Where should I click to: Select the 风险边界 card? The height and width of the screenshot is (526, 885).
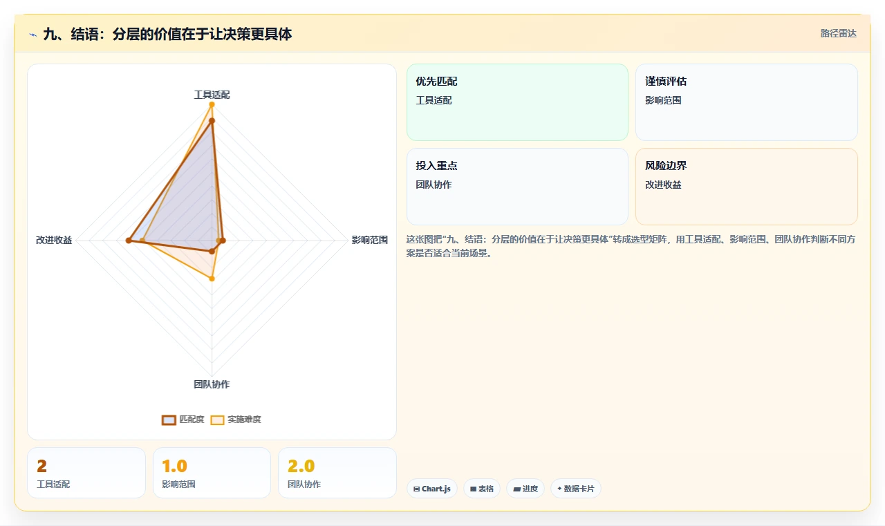tap(747, 187)
